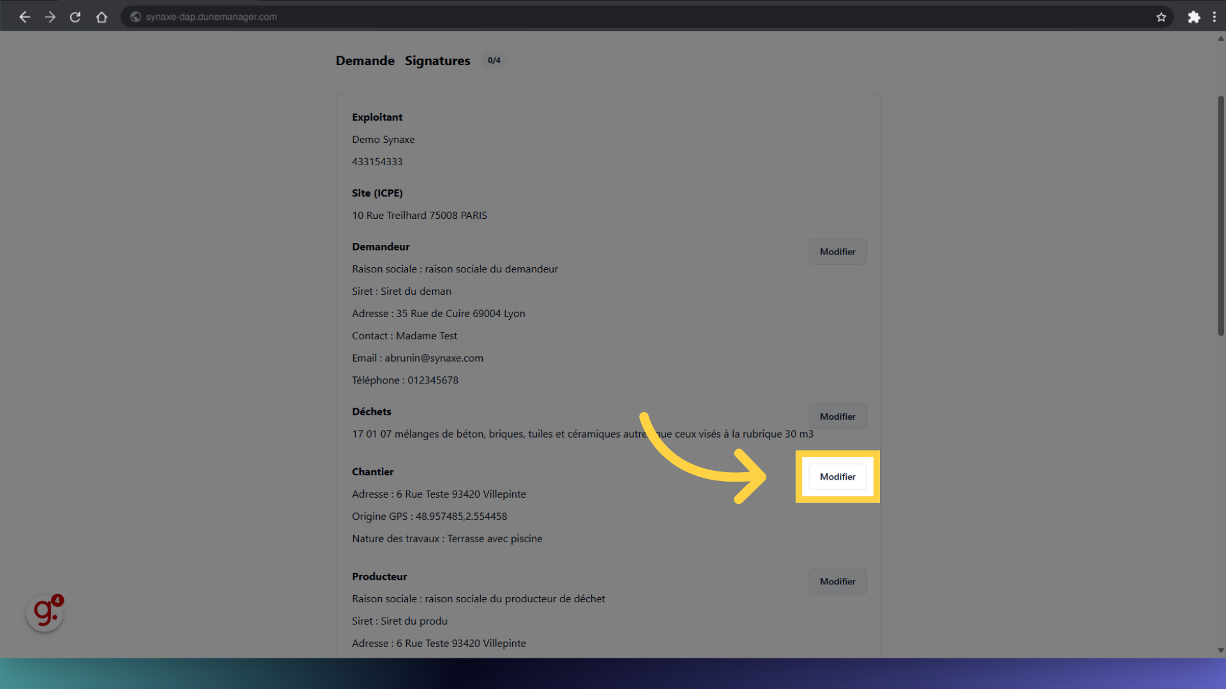Viewport: 1226px width, 689px height.
Task: Click the scroll up arrow of the scrollbar
Action: [1220, 39]
